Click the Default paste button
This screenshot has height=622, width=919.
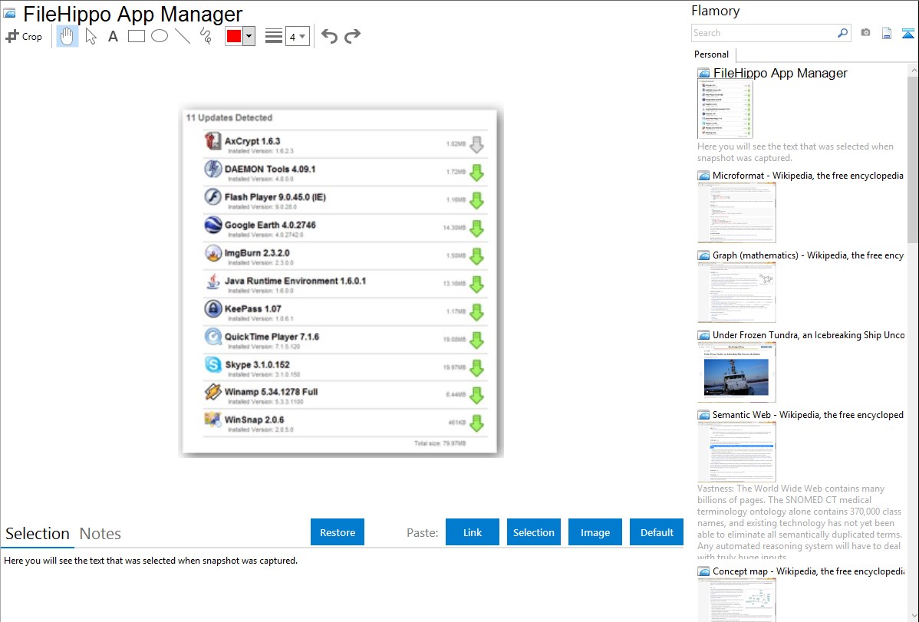pyautogui.click(x=657, y=532)
